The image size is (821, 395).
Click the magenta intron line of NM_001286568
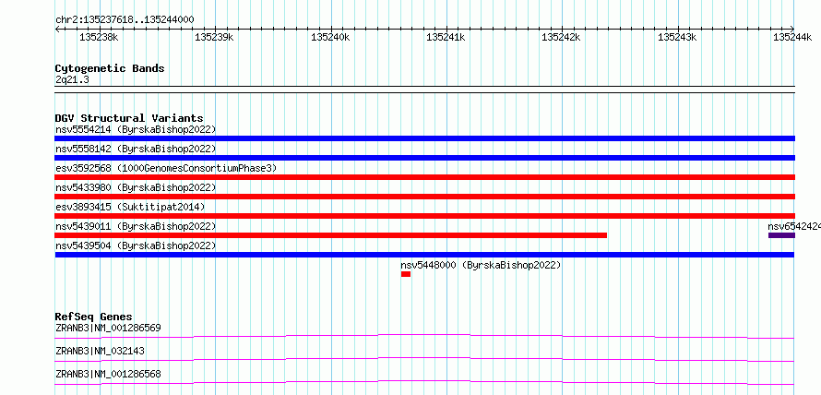pyautogui.click(x=424, y=381)
